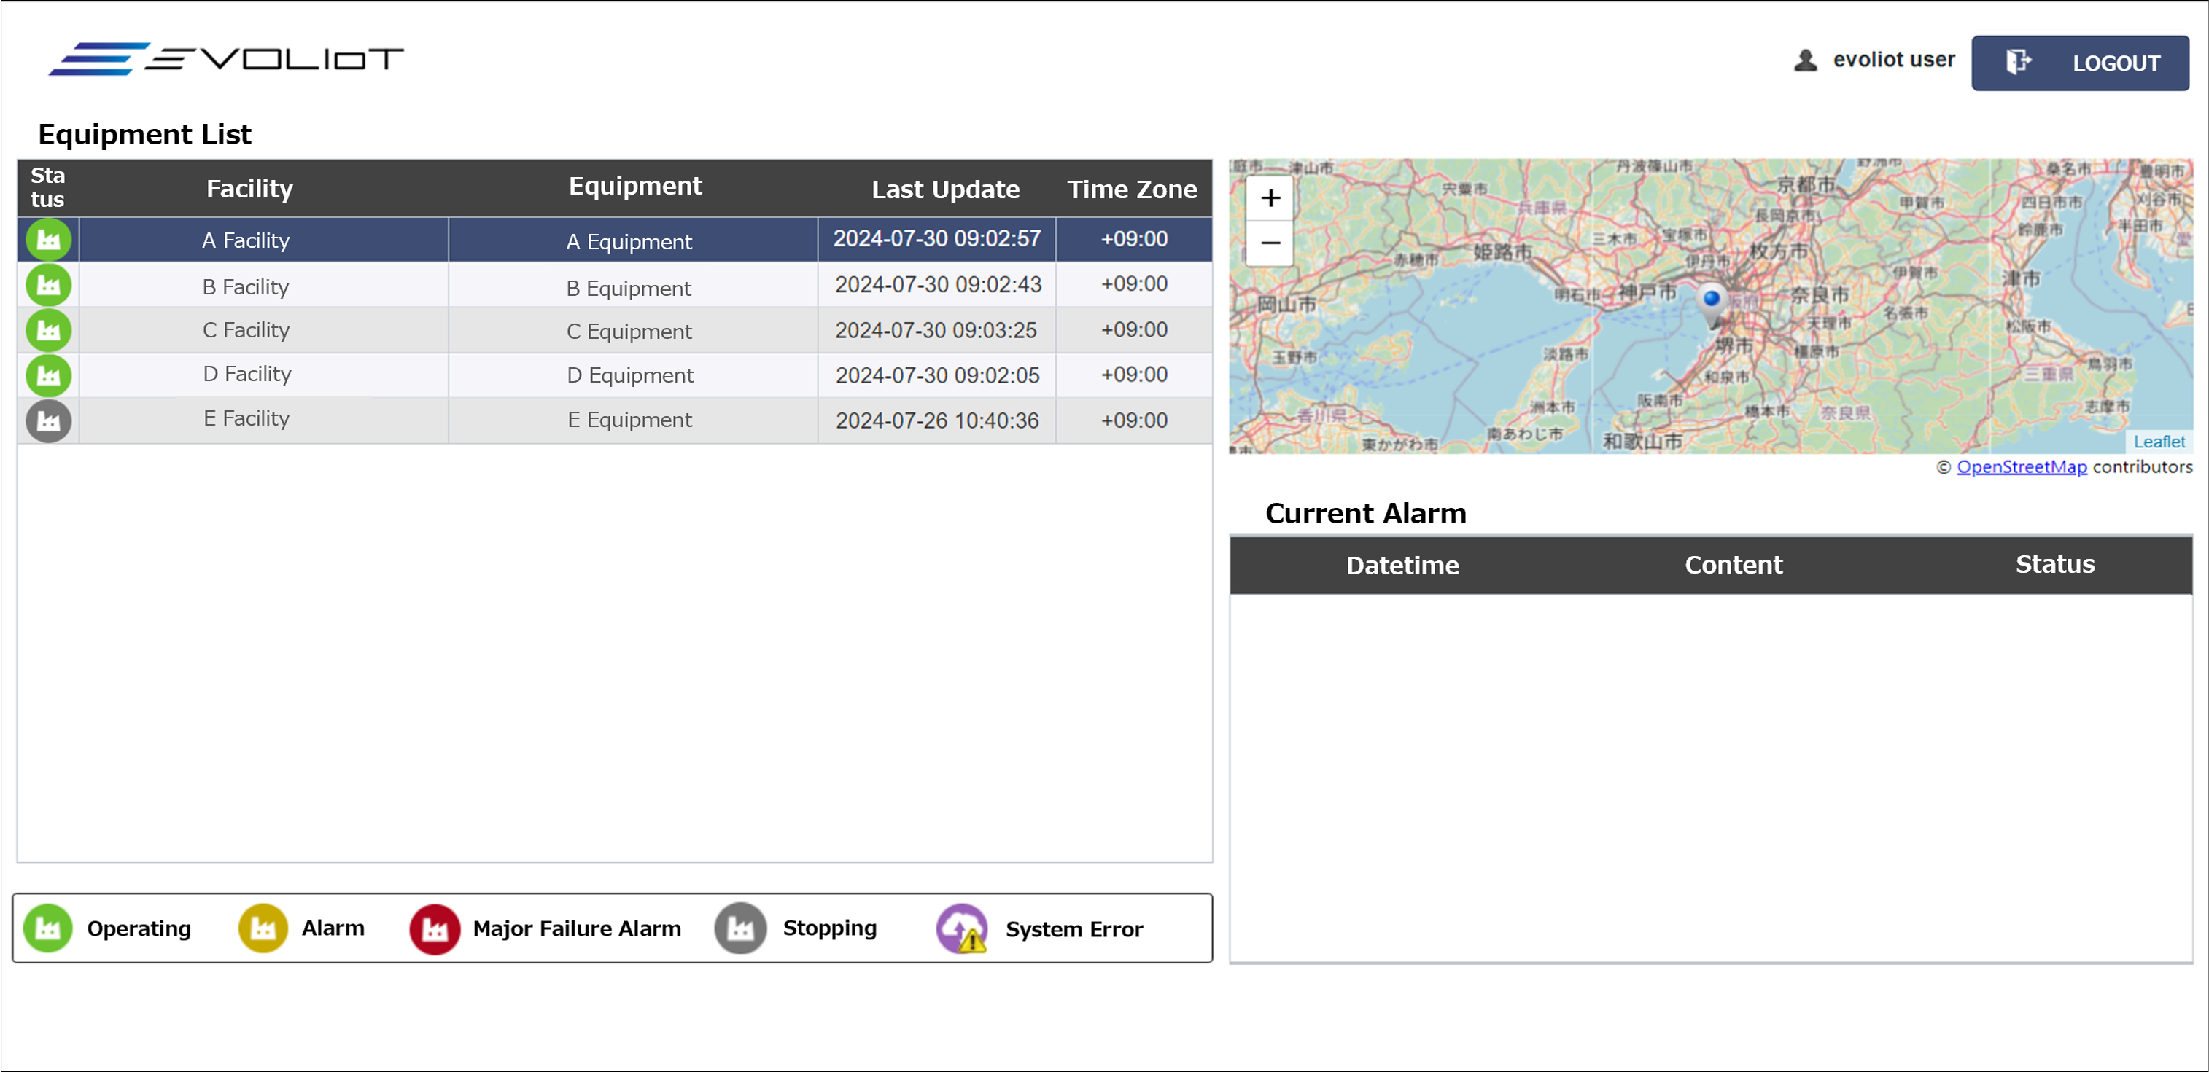2209x1072 pixels.
Task: Open the Leaflet attribution link
Action: [2159, 442]
